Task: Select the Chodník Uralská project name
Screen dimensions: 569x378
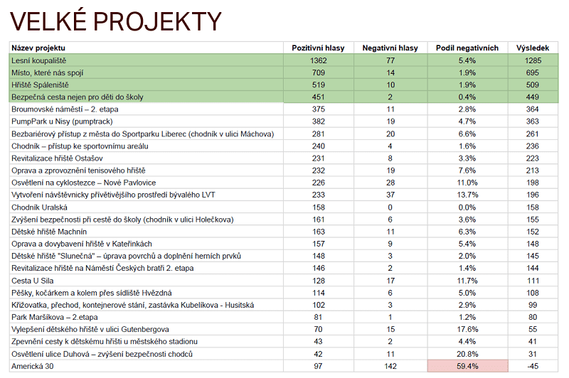Action: [x=39, y=207]
